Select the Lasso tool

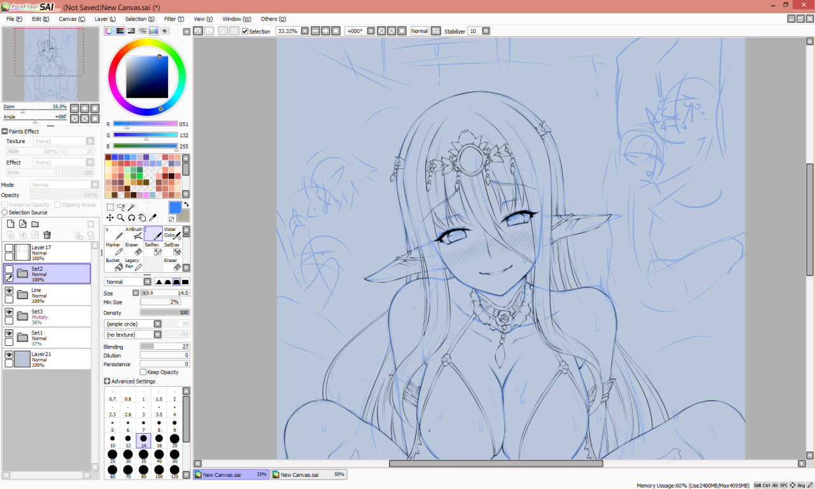click(x=120, y=207)
